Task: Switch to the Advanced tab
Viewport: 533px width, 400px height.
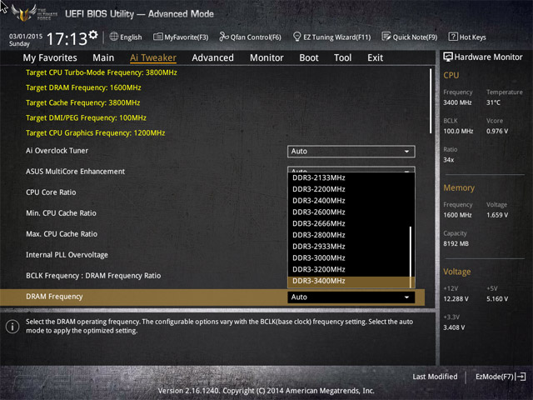Action: (212, 57)
